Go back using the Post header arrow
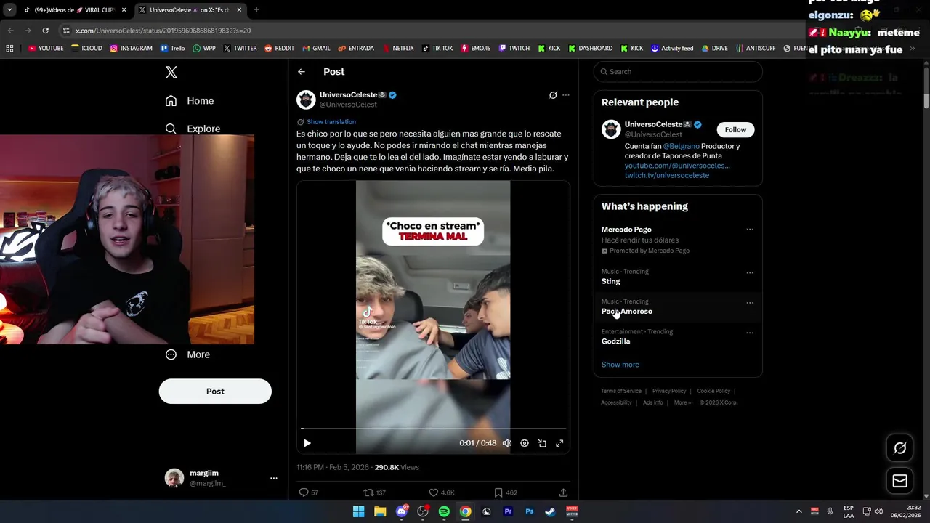 302,72
